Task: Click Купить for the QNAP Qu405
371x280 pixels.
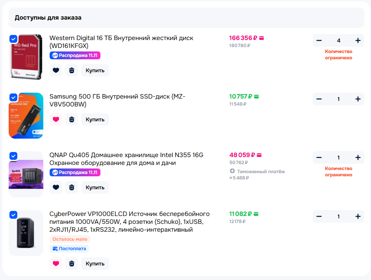Action: tap(95, 187)
